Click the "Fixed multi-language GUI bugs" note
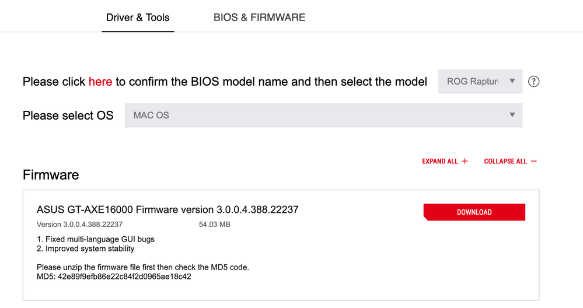Image resolution: width=583 pixels, height=308 pixels. pyautogui.click(x=96, y=239)
